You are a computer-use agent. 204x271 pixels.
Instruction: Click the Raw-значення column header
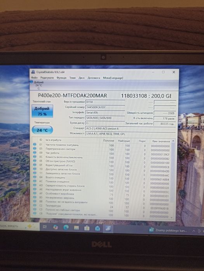coord(161,142)
